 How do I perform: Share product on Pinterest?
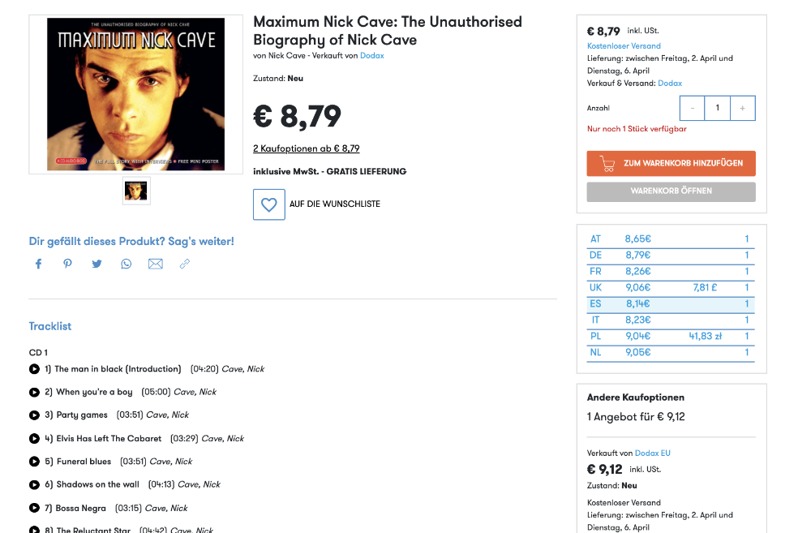68,264
